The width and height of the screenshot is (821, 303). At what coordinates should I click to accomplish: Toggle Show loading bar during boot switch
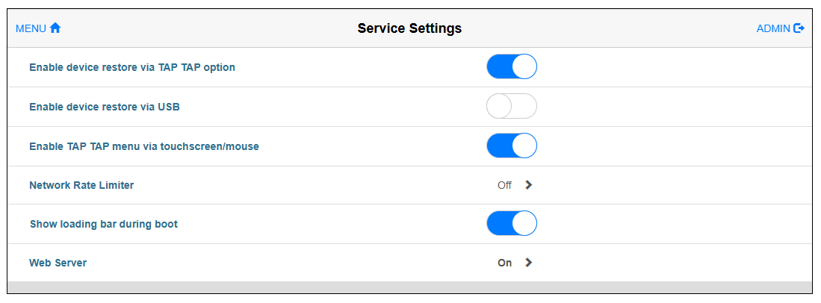tap(512, 224)
